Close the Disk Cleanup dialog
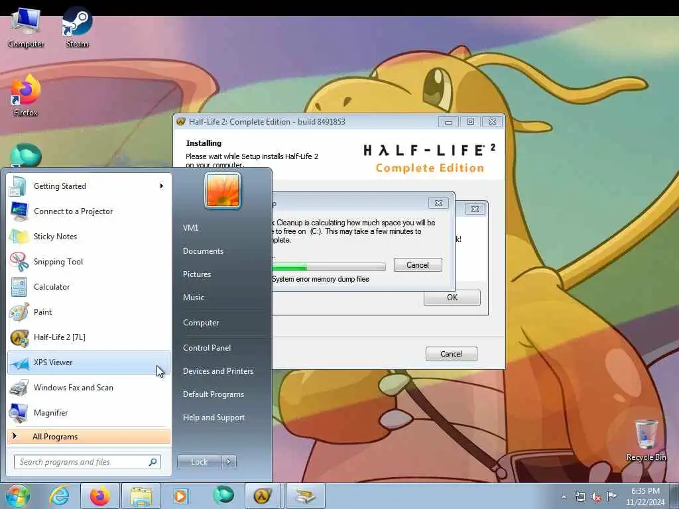 pyautogui.click(x=438, y=203)
